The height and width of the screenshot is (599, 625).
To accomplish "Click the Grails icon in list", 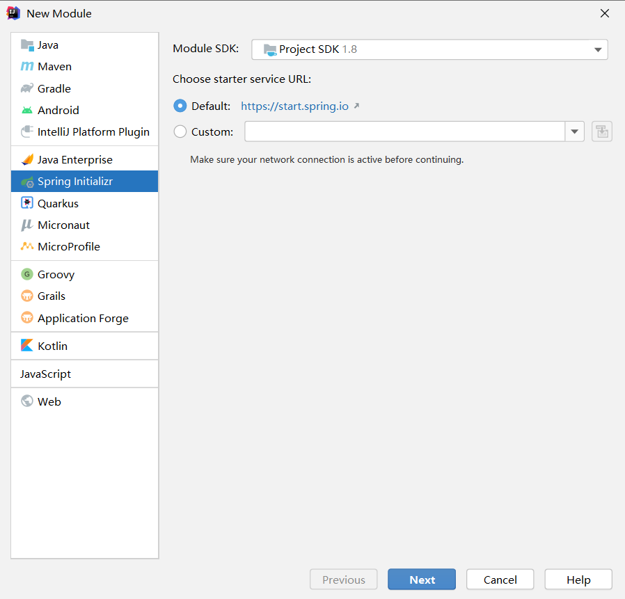I will pyautogui.click(x=27, y=296).
